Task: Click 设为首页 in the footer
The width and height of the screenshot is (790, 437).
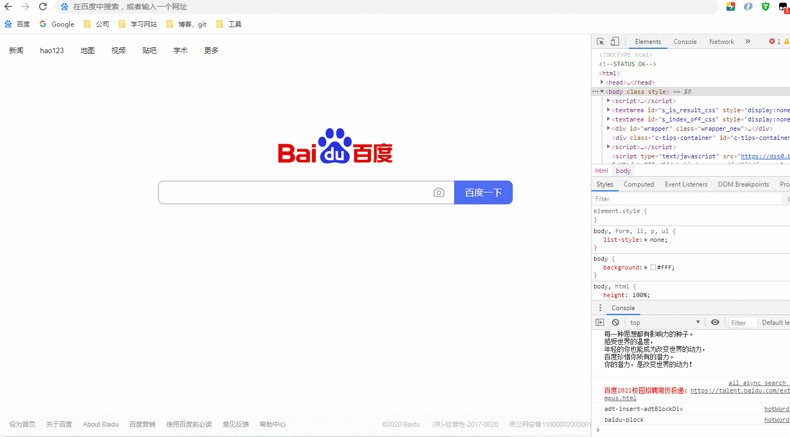Action: 22,425
